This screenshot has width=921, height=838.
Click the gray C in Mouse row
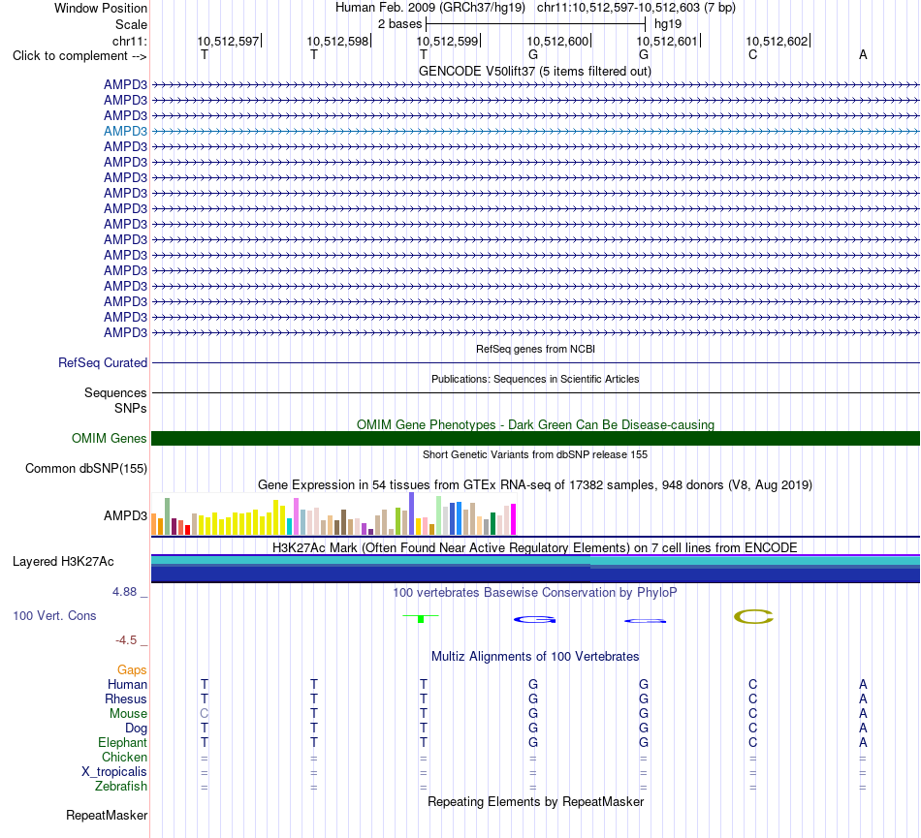[x=205, y=714]
